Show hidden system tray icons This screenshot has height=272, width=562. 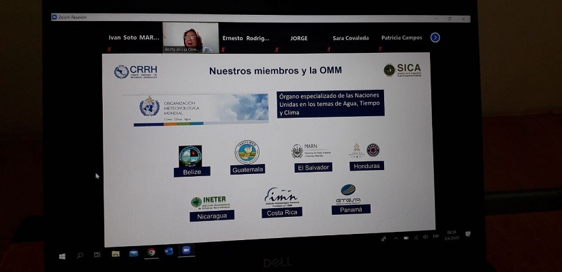(396, 238)
